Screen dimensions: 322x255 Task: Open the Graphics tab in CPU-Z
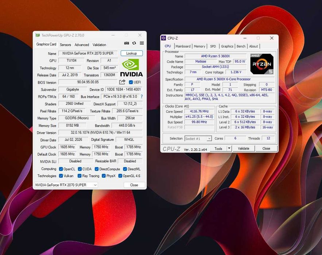point(227,46)
